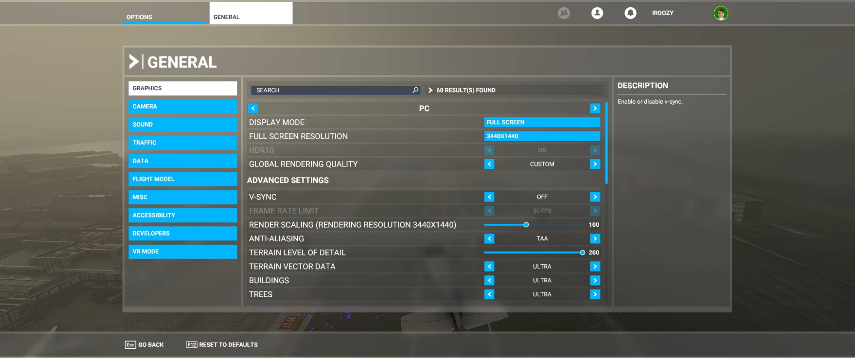855x358 pixels.
Task: Raise Terrain Vector Data with right arrow
Action: (x=595, y=266)
